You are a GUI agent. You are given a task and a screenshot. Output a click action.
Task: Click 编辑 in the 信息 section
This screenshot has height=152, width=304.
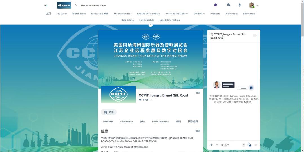[x=198, y=131]
